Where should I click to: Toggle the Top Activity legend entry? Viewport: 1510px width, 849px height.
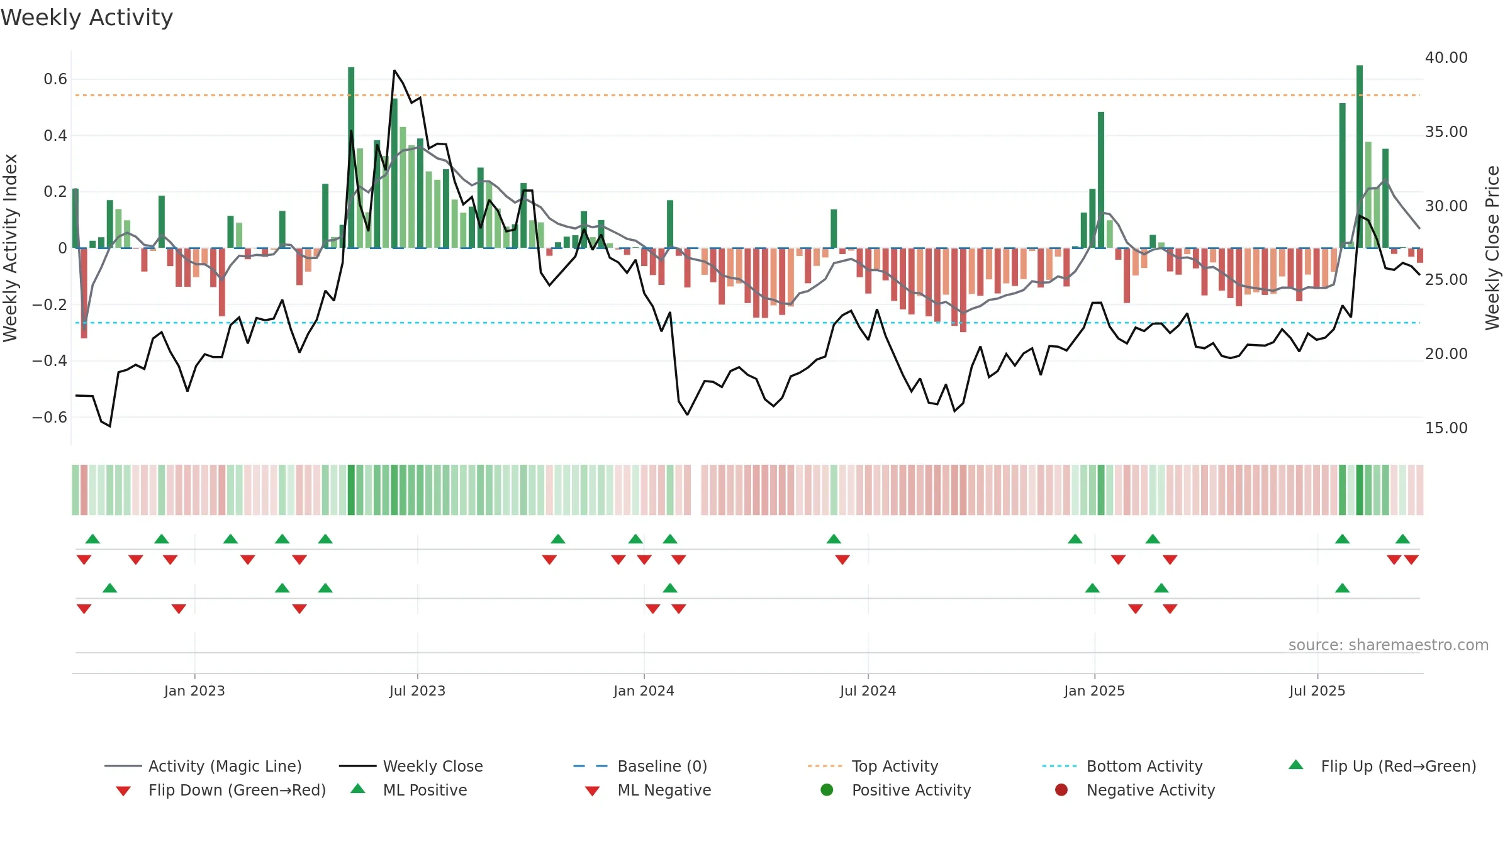(x=873, y=766)
